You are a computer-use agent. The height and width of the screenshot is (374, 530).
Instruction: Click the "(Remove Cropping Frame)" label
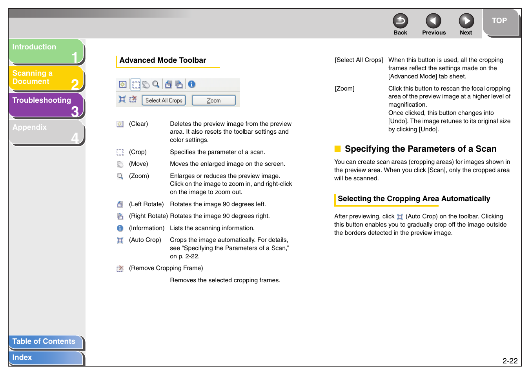coord(166,268)
